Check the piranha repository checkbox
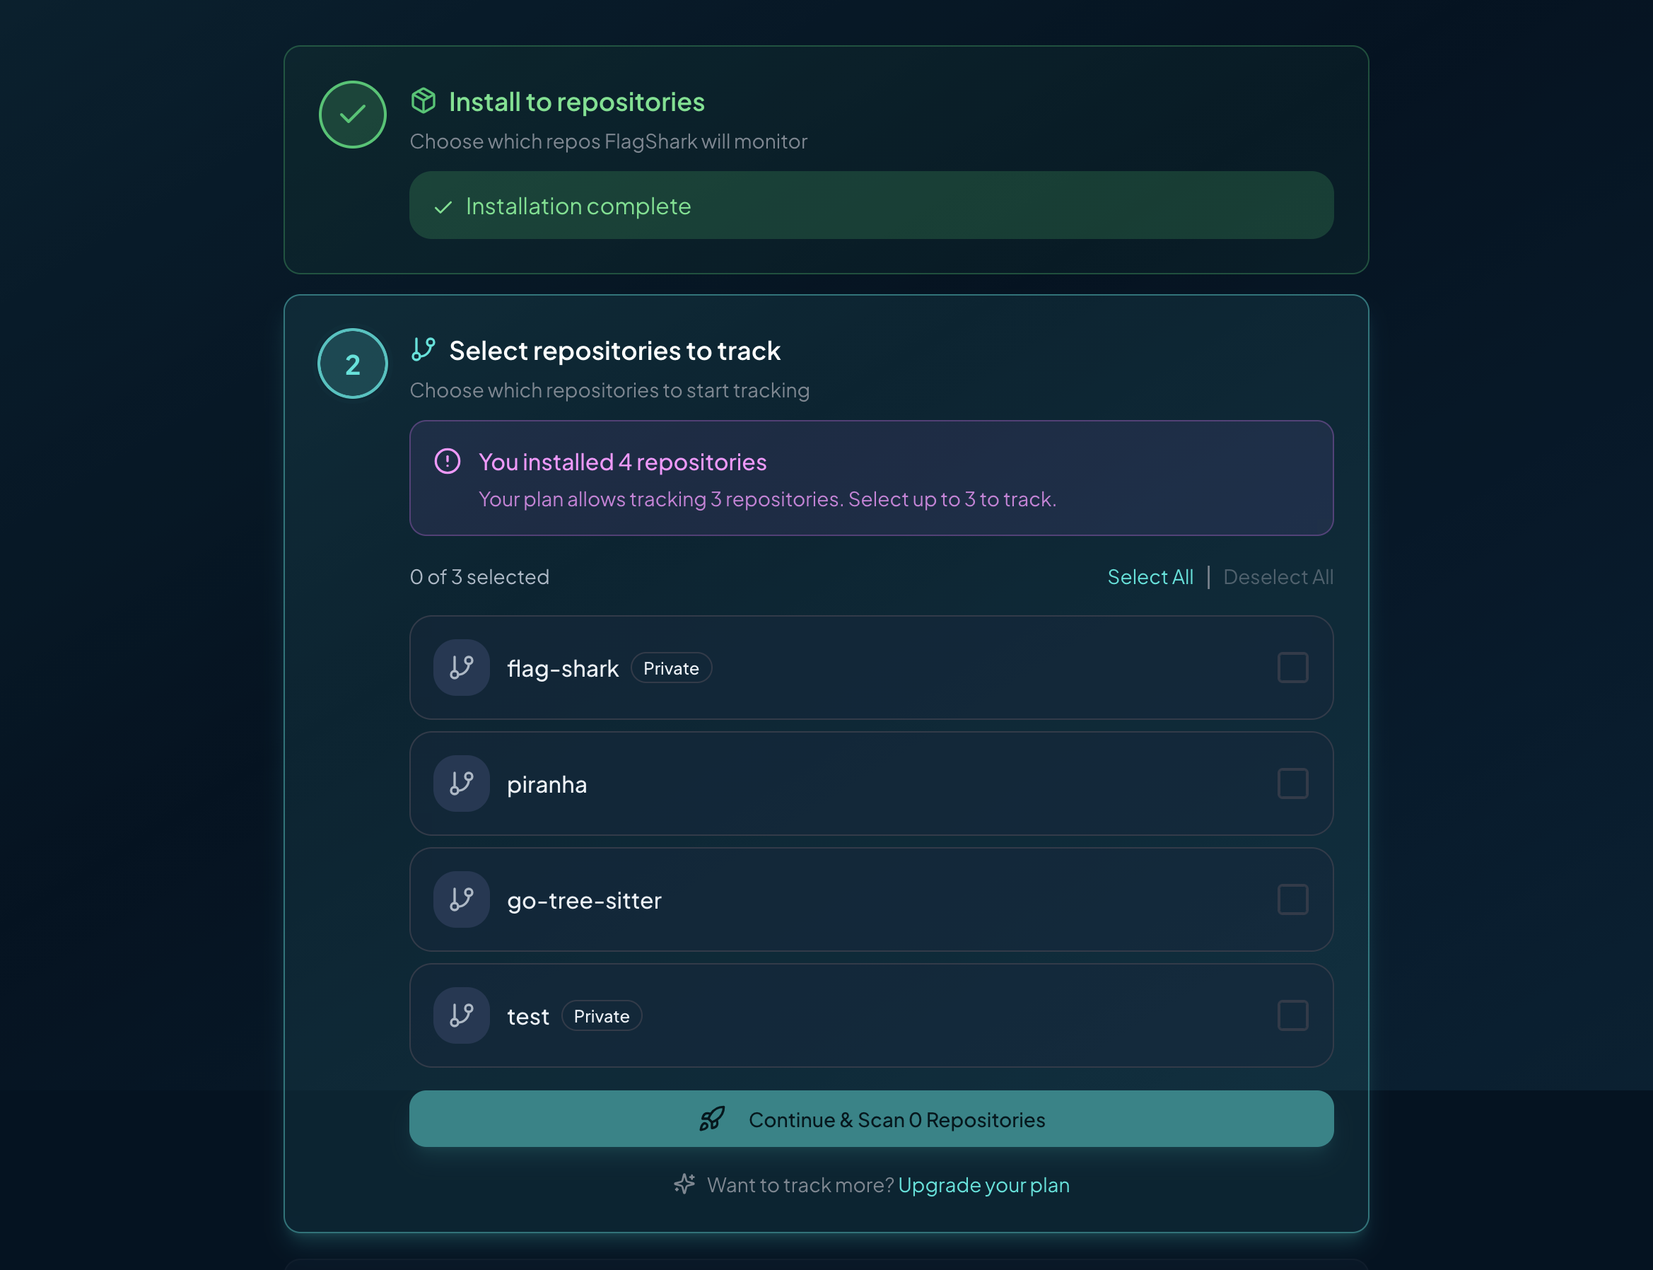This screenshot has width=1653, height=1270. [x=1292, y=784]
